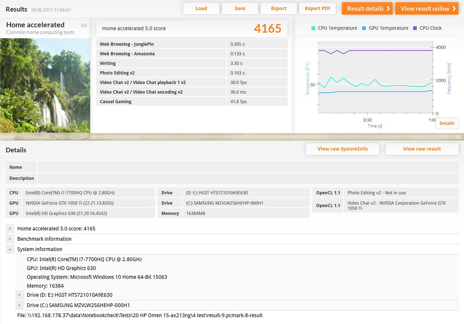The height and width of the screenshot is (324, 464).
Task: Click the Video Chat v2 OpenCL cell
Action: tap(401, 205)
